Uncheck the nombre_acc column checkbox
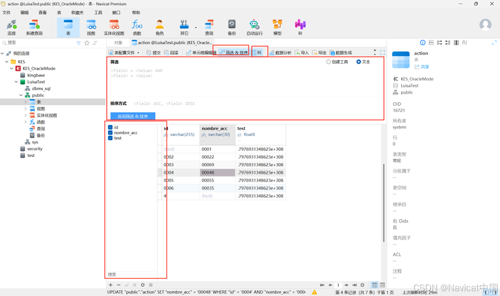This screenshot has height=296, width=500. coord(110,132)
